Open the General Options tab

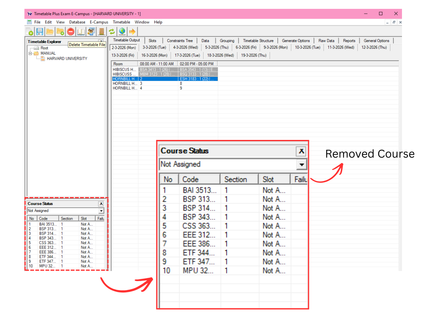[x=376, y=41]
